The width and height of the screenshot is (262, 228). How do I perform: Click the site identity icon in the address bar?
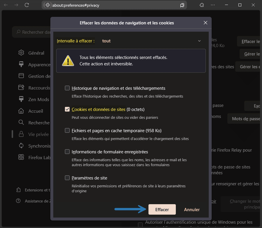click(x=48, y=5)
